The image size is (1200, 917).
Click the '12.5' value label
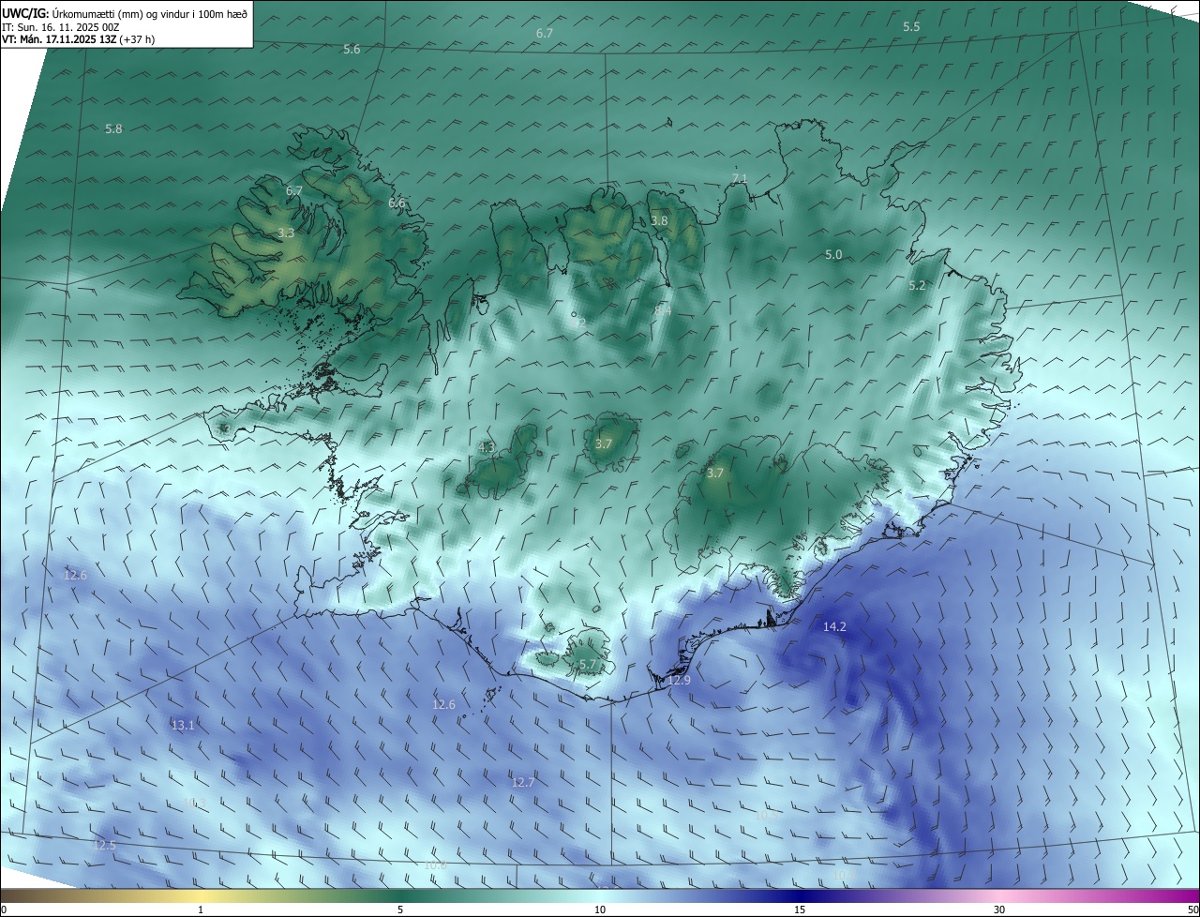(104, 845)
